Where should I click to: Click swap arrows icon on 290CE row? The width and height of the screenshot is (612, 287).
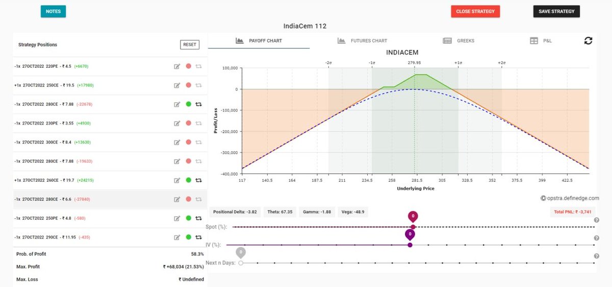[x=198, y=237]
